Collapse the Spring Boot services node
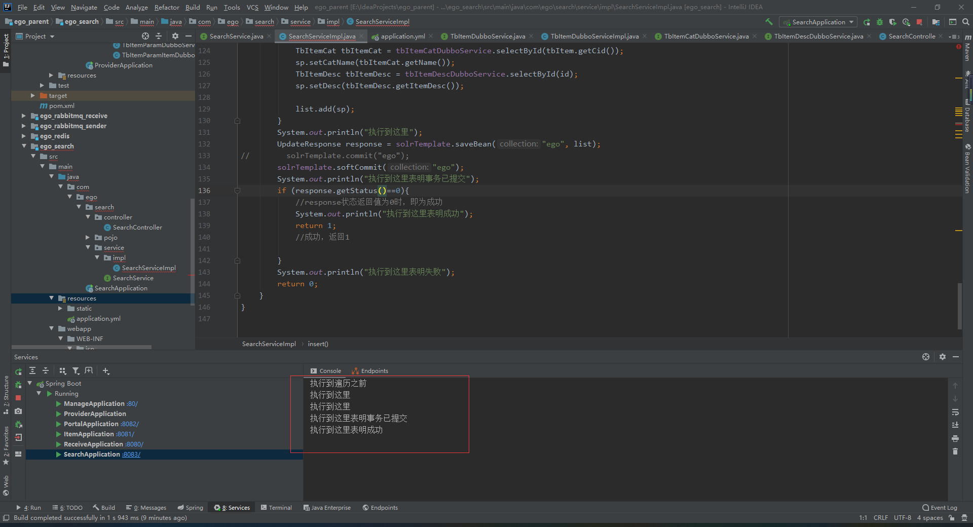Viewport: 973px width, 527px height. (30, 384)
